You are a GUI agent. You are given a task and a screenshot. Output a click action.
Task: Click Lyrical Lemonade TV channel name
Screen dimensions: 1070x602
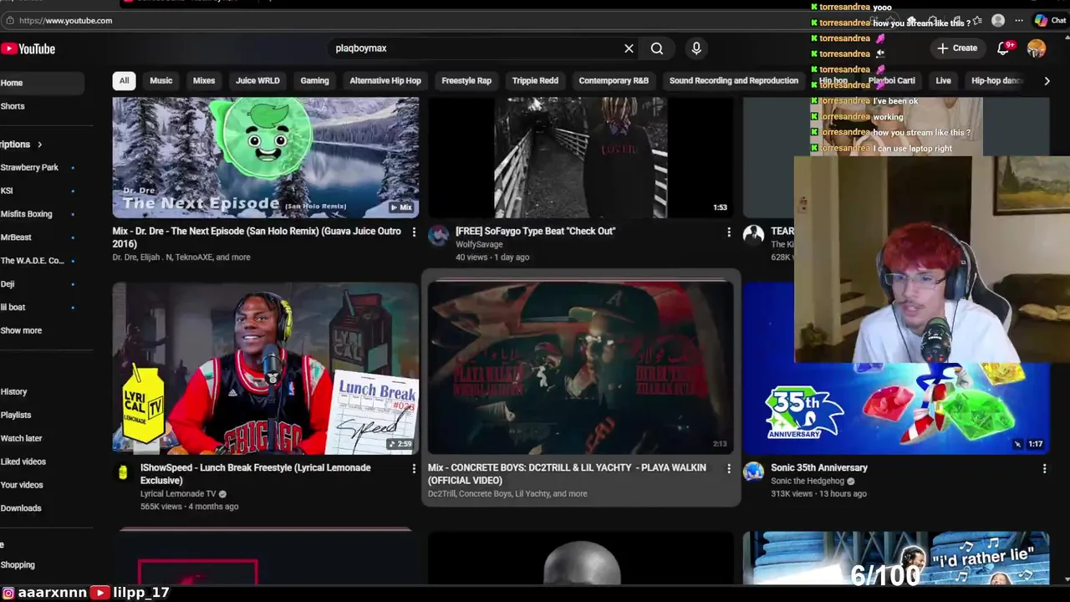pyautogui.click(x=178, y=494)
